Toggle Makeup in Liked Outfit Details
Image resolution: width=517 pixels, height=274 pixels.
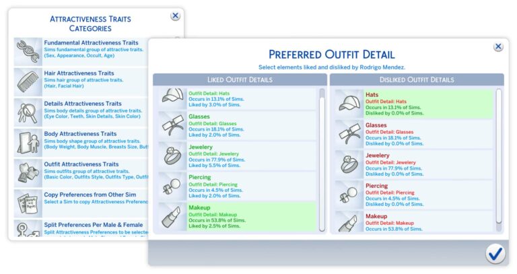[x=249, y=217]
